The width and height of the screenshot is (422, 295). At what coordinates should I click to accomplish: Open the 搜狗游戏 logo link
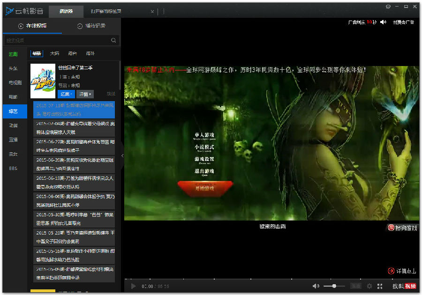402,228
